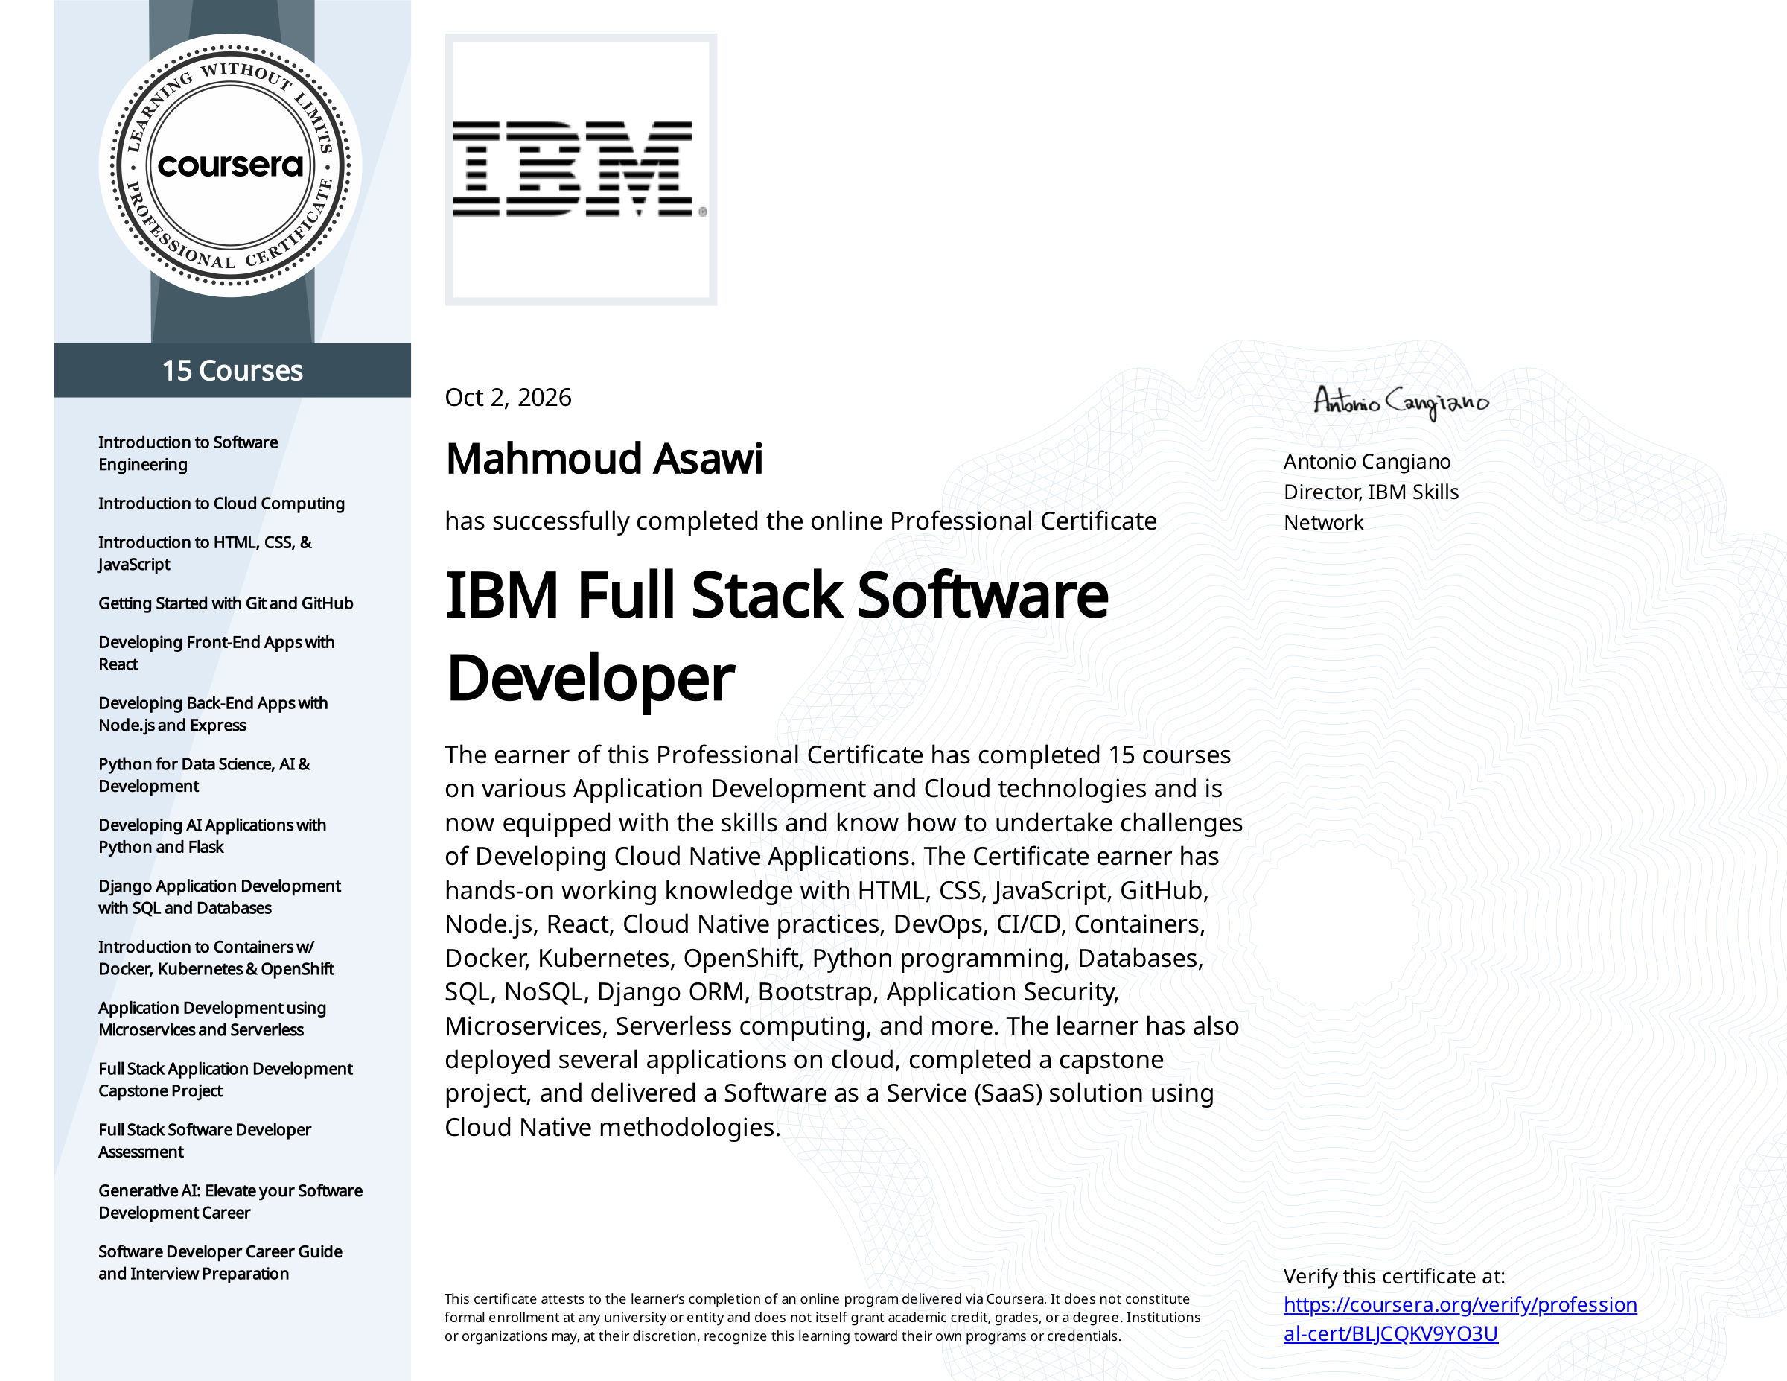Select 'Introduction to HTML, CSS, & JavaScript'

tap(205, 553)
